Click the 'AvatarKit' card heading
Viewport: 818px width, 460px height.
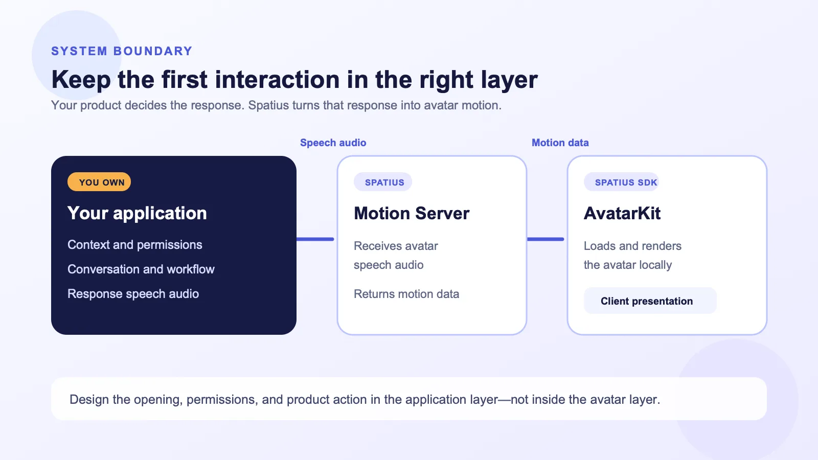click(622, 213)
